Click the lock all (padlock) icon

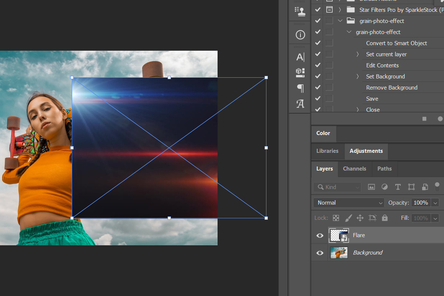coord(385,218)
